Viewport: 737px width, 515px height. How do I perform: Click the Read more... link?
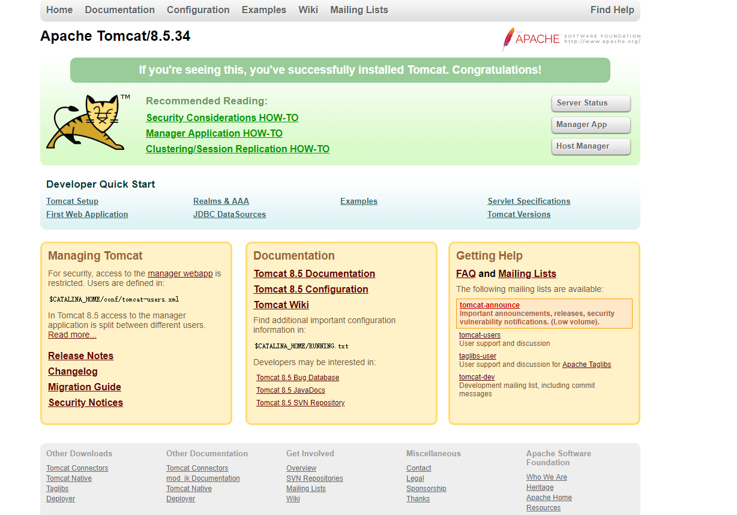click(72, 335)
